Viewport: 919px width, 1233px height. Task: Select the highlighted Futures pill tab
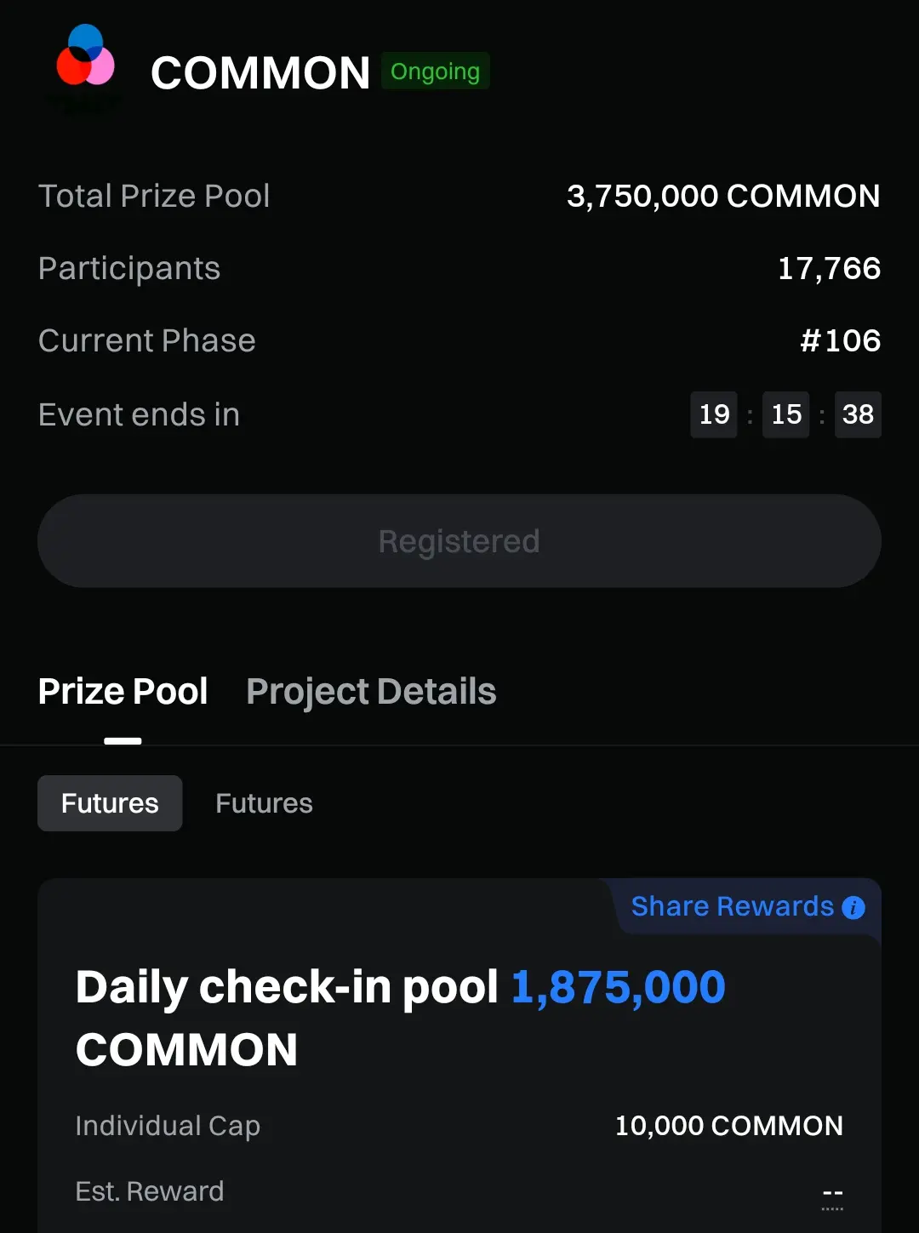[110, 803]
